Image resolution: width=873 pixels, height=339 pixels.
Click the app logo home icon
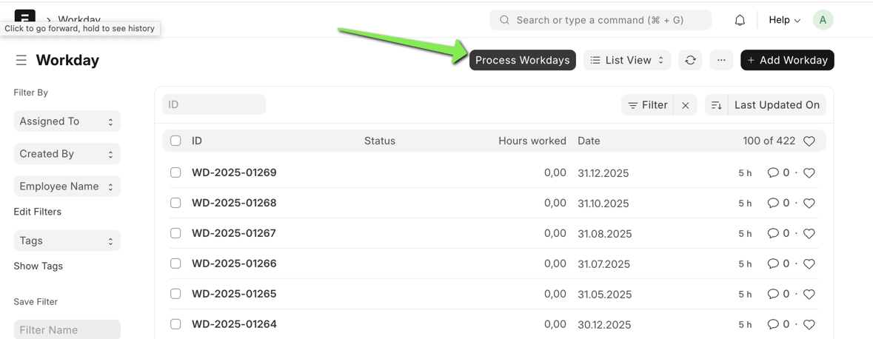coord(25,17)
